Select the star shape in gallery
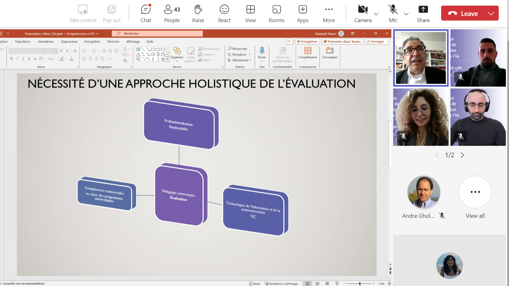509x286 pixels. tap(163, 59)
